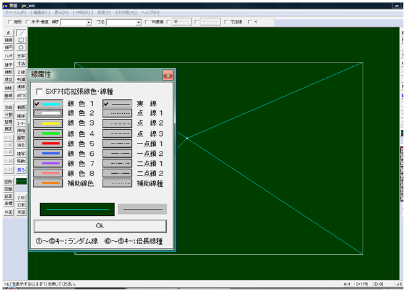
Task: Open the 設定(S) menu
Action: (104, 12)
